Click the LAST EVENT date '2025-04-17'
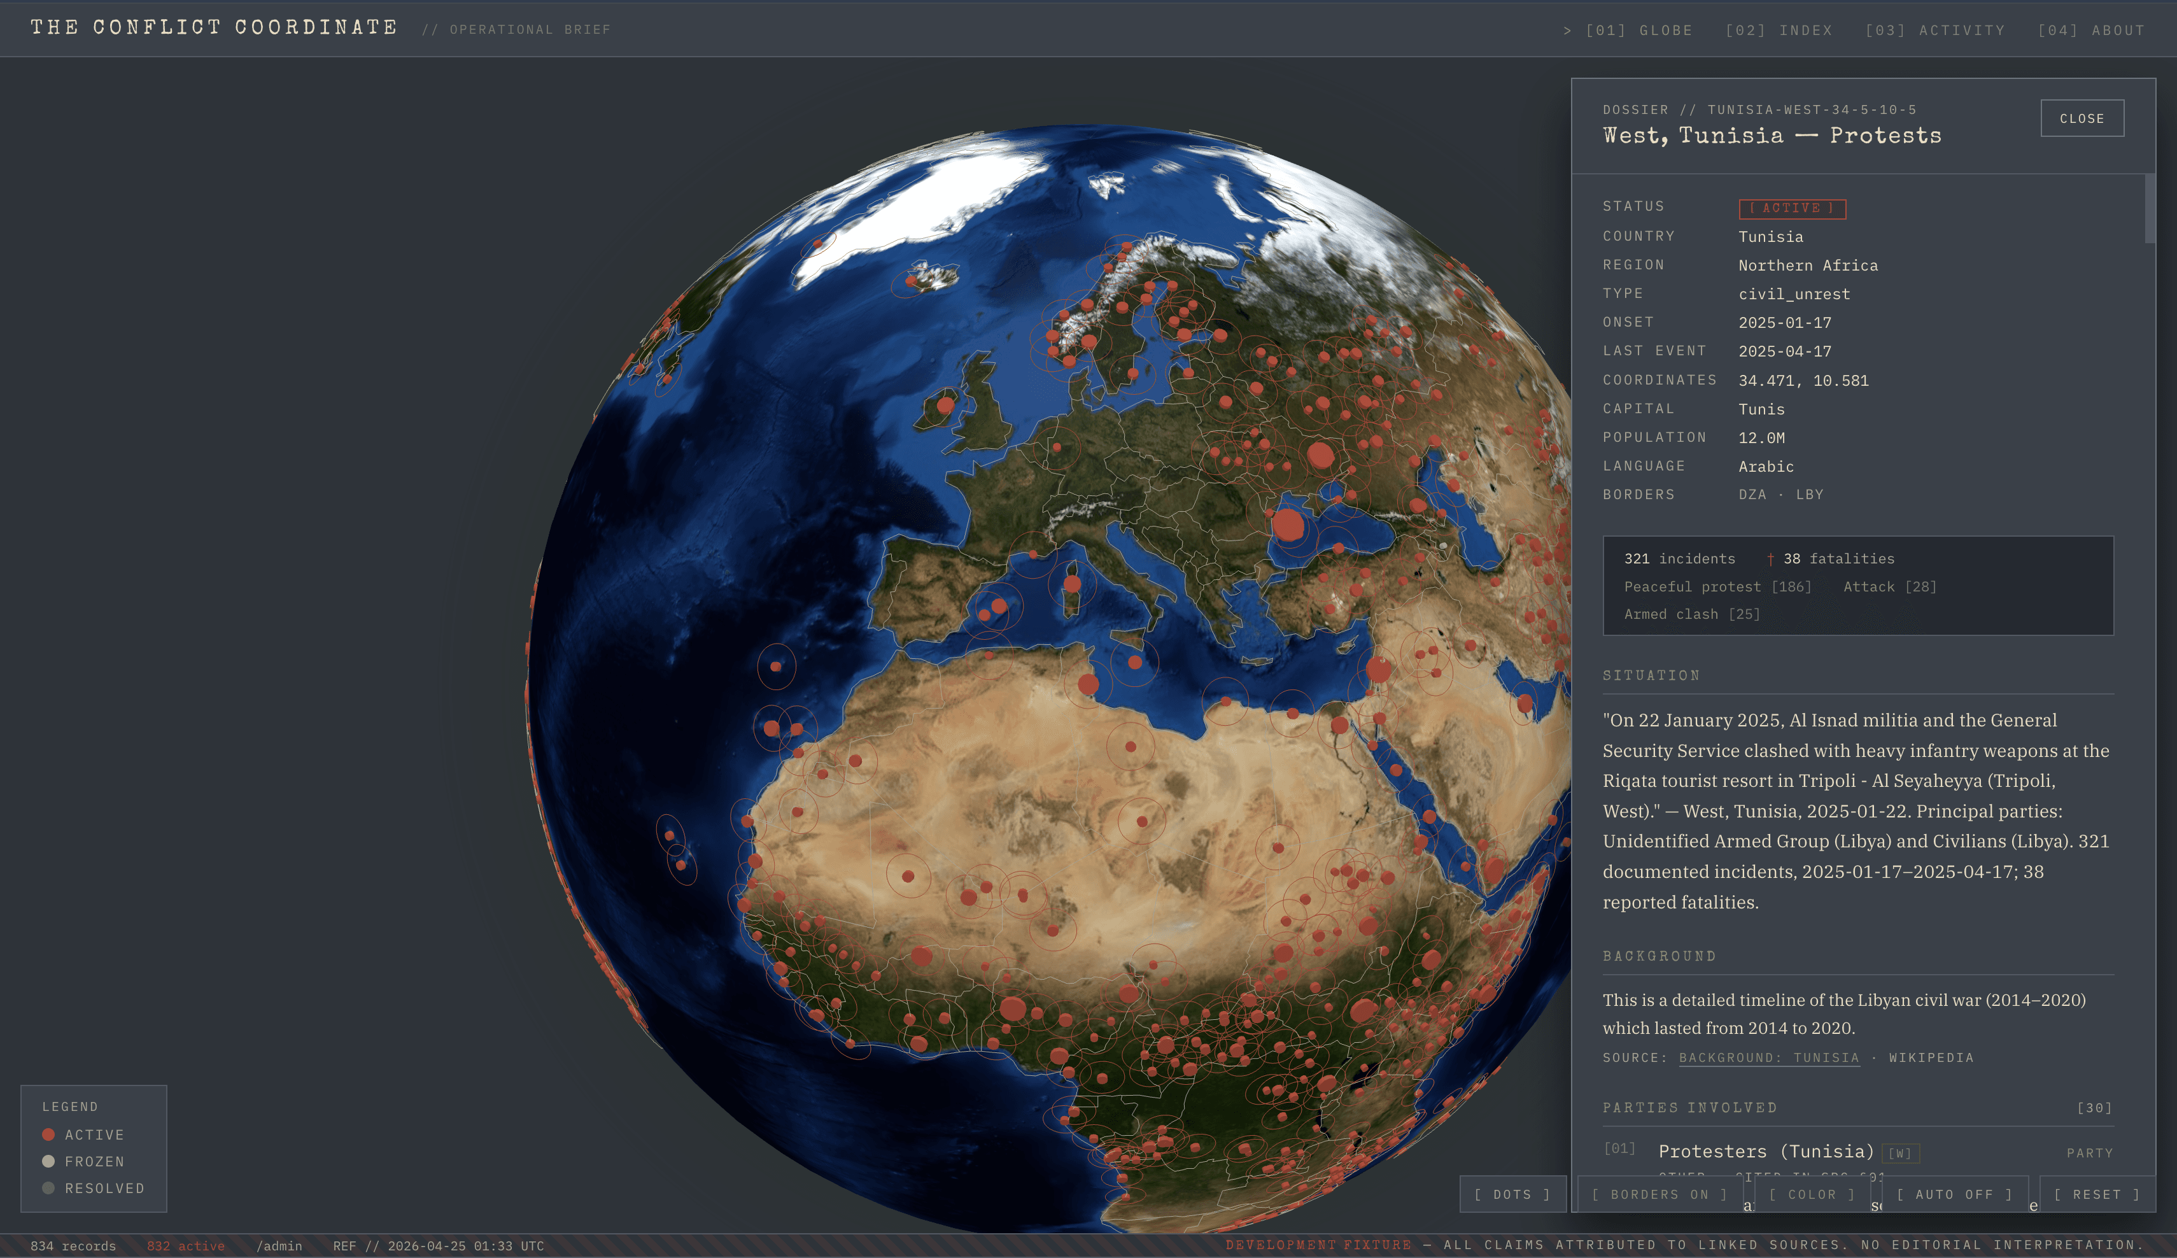The width and height of the screenshot is (2177, 1258). pyautogui.click(x=1785, y=351)
